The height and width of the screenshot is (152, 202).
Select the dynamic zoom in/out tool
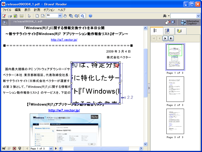[x=77, y=16]
